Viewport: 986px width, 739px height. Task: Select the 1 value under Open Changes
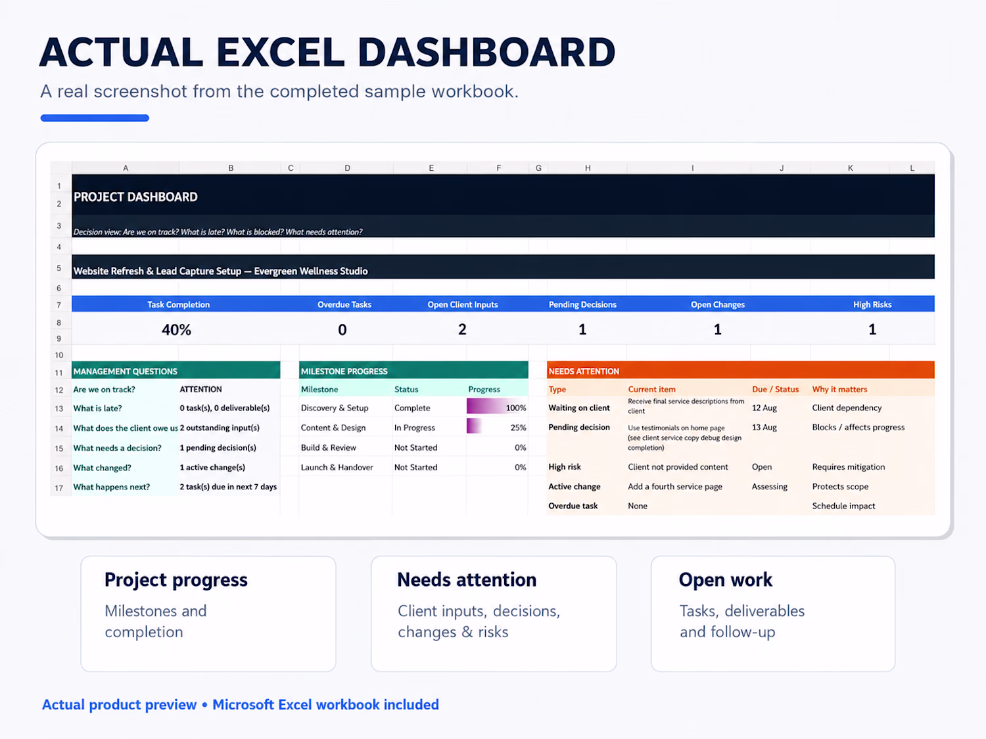tap(718, 330)
